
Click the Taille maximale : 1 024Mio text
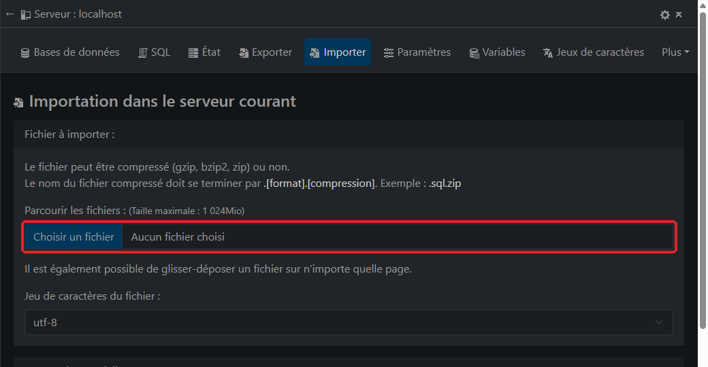[x=187, y=211]
